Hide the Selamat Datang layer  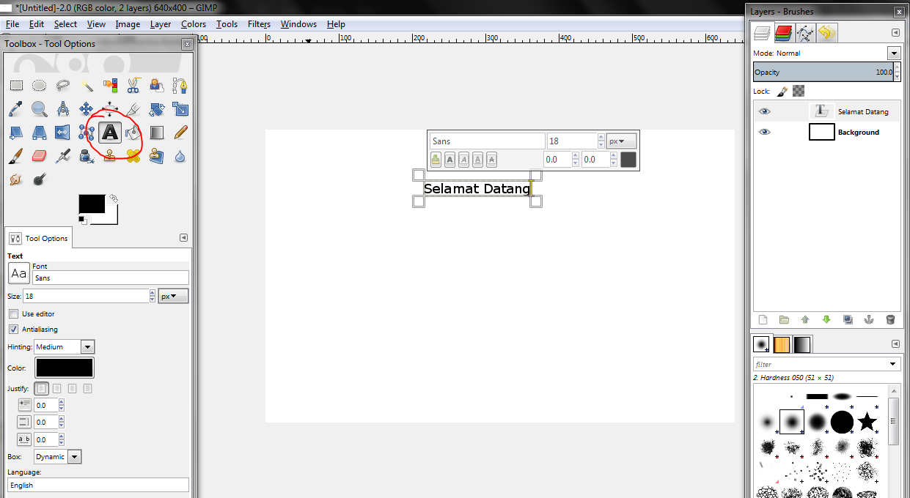(x=764, y=111)
